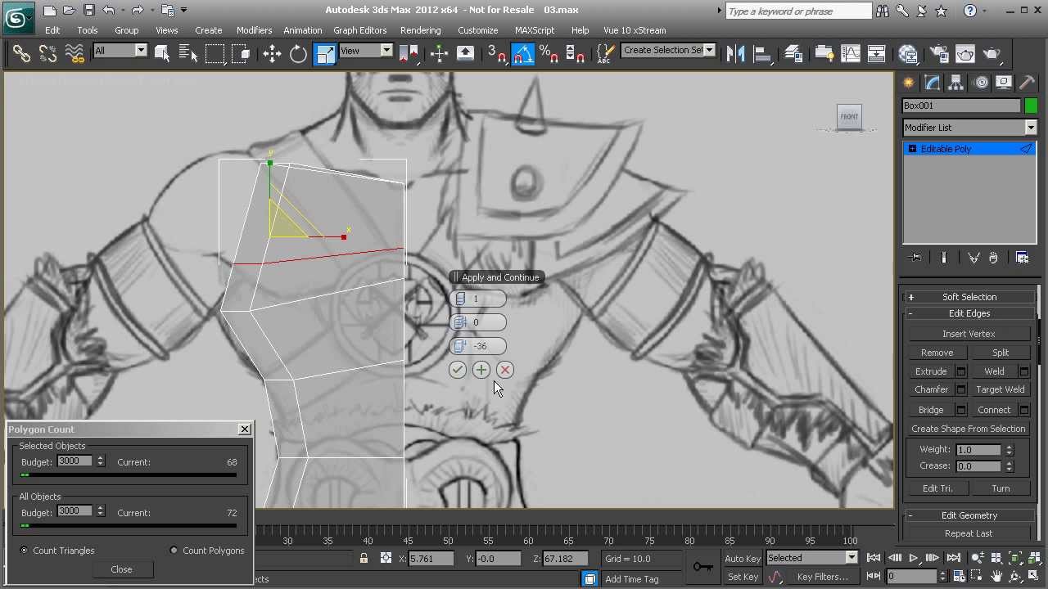Toggle the Percent Snap icon
The width and height of the screenshot is (1048, 589).
click(x=549, y=54)
